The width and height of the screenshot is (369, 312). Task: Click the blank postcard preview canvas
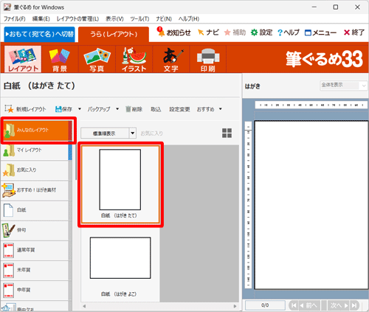pyautogui.click(x=311, y=205)
